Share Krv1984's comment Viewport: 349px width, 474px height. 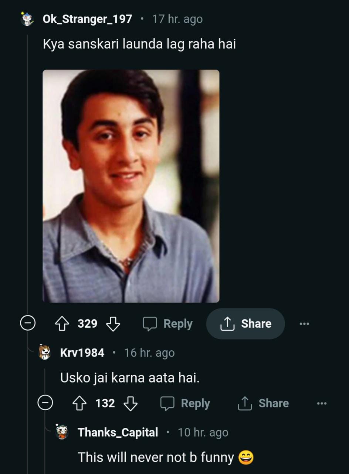point(263,403)
